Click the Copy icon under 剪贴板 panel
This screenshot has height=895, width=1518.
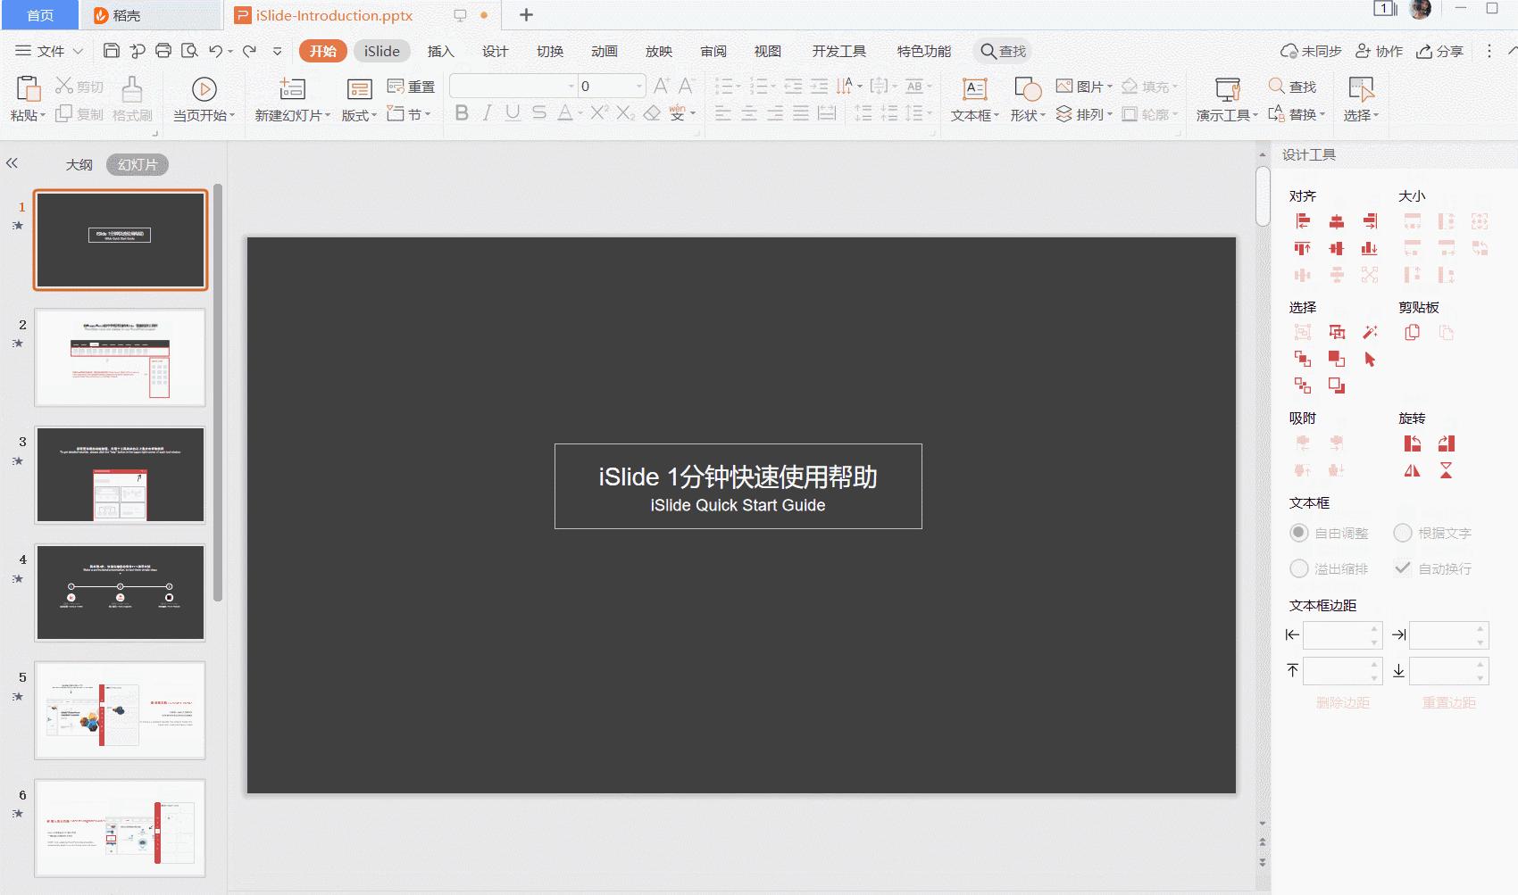pyautogui.click(x=1413, y=333)
